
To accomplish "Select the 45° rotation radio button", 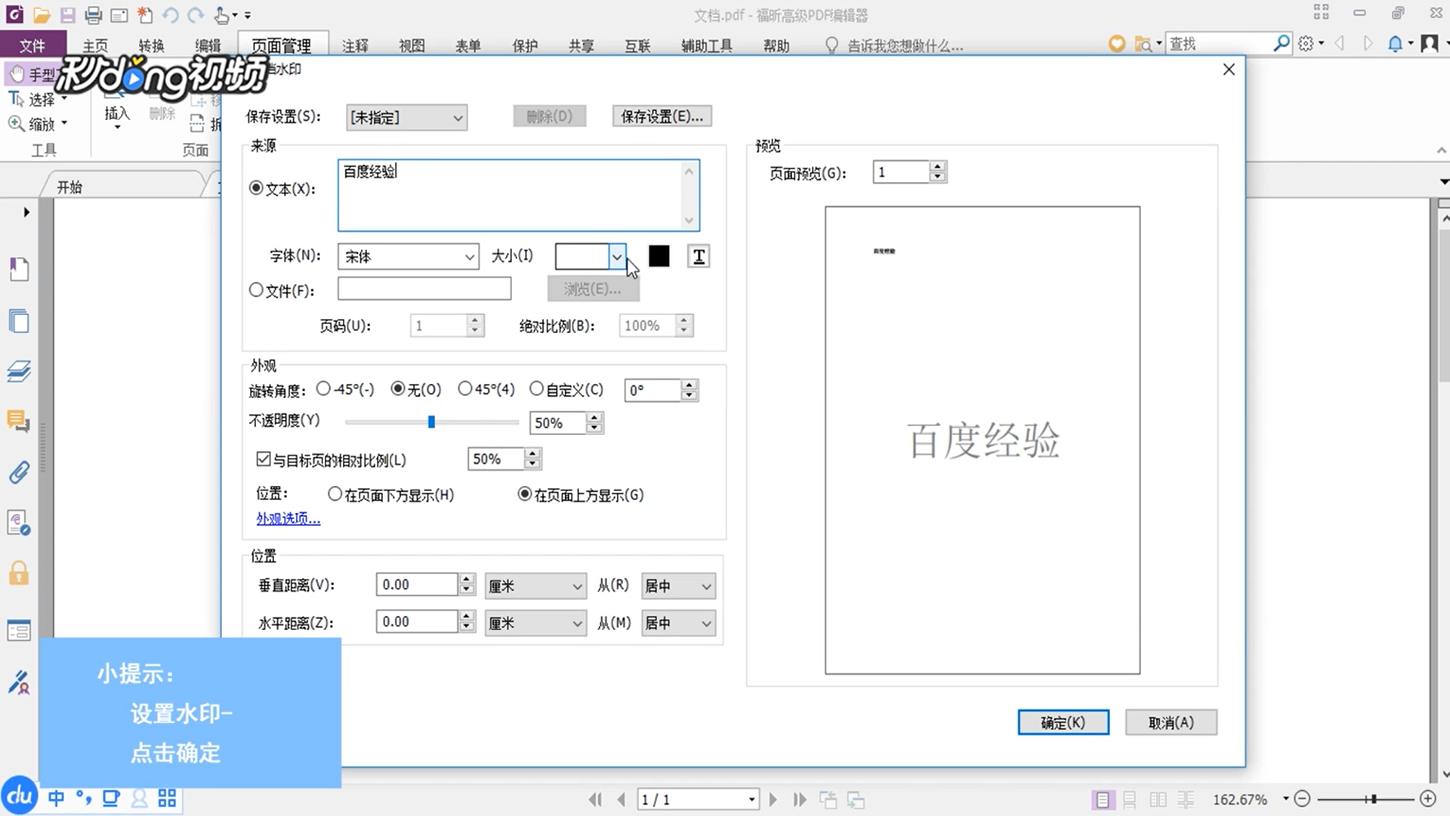I will (465, 388).
